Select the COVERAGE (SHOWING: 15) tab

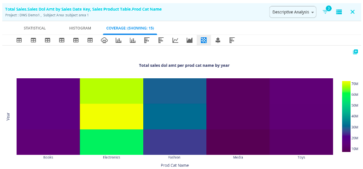tap(130, 28)
